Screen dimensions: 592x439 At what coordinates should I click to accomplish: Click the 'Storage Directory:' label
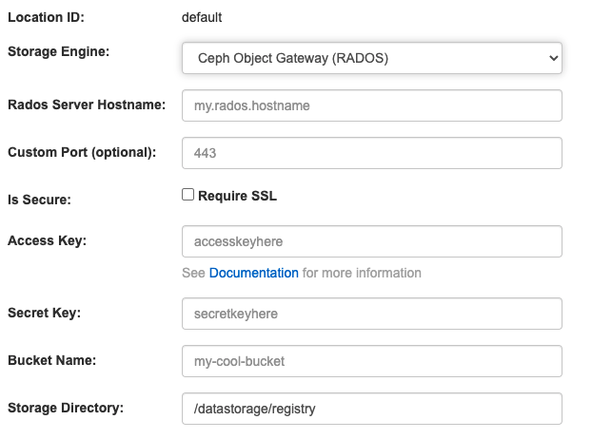coord(65,408)
